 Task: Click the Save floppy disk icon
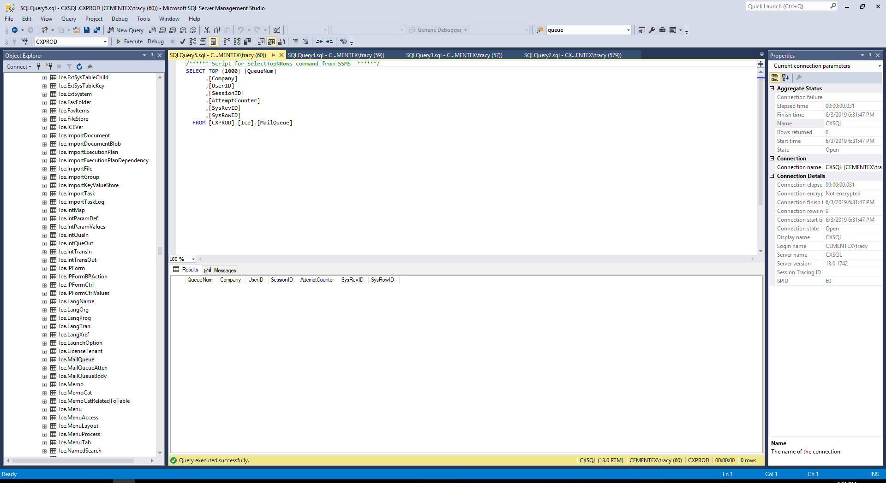click(86, 30)
